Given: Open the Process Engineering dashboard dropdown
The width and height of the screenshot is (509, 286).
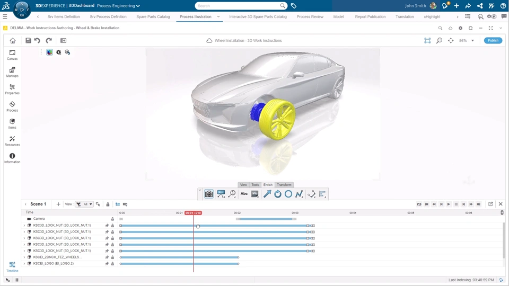Looking at the screenshot, I should pos(118,6).
